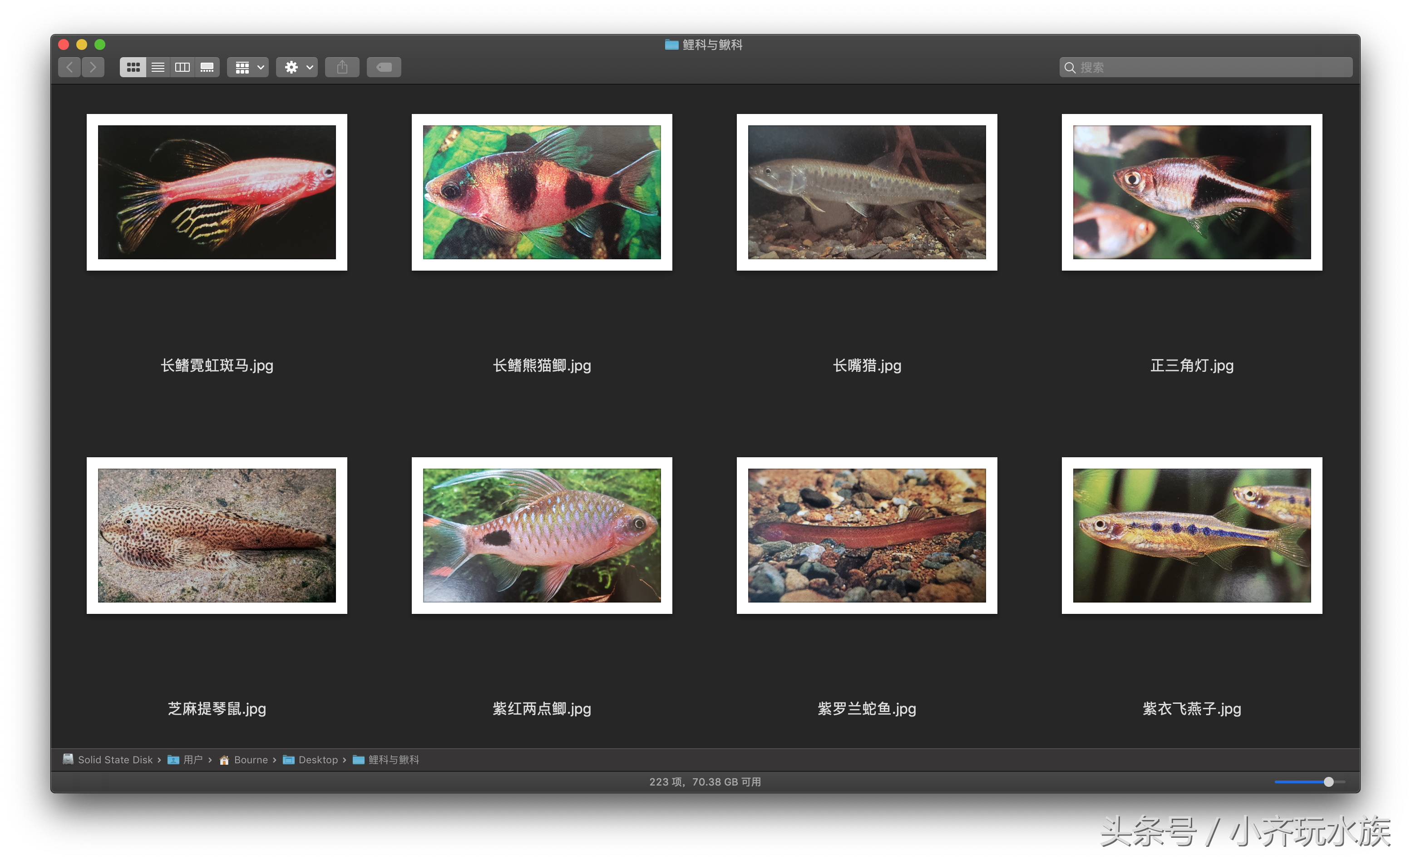Click the status text 223 项, 70.38 GB 可用
1411x860 pixels.
(705, 782)
